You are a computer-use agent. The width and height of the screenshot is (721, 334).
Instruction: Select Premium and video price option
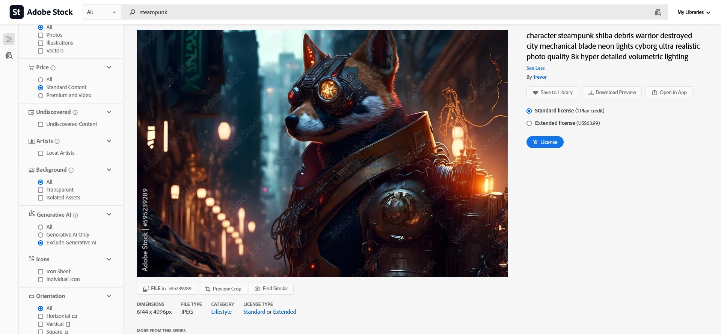pyautogui.click(x=41, y=96)
